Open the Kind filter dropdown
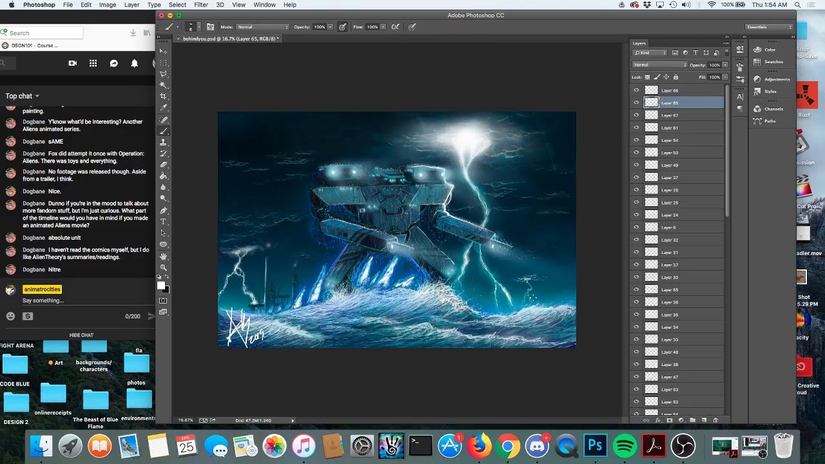This screenshot has width=825, height=464. [650, 53]
